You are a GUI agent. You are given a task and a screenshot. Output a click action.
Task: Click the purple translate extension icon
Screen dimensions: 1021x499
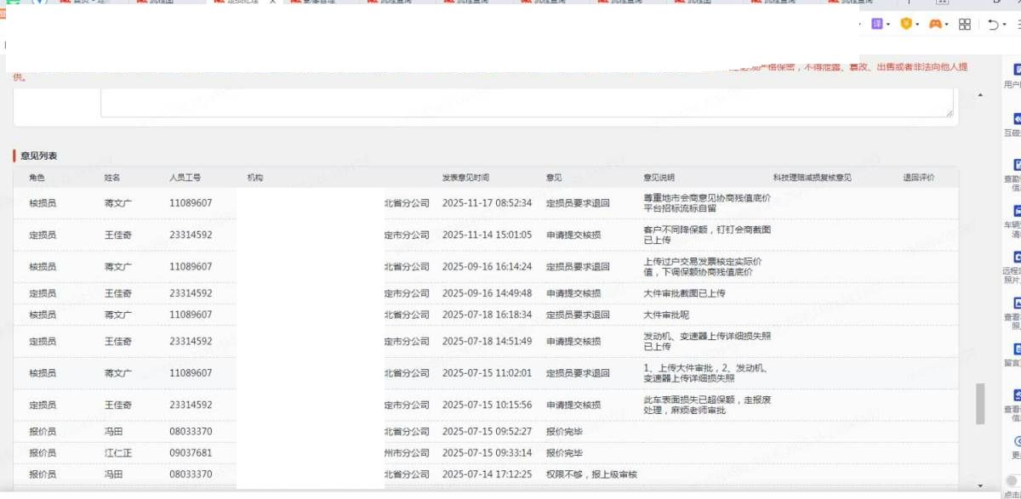pyautogui.click(x=876, y=24)
